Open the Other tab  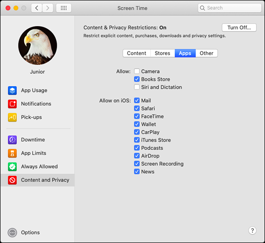point(206,53)
